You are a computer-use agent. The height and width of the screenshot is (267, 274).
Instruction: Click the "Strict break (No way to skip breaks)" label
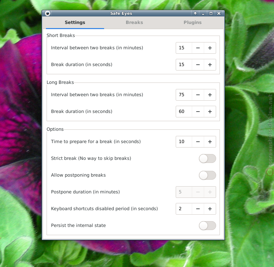pyautogui.click(x=91, y=158)
